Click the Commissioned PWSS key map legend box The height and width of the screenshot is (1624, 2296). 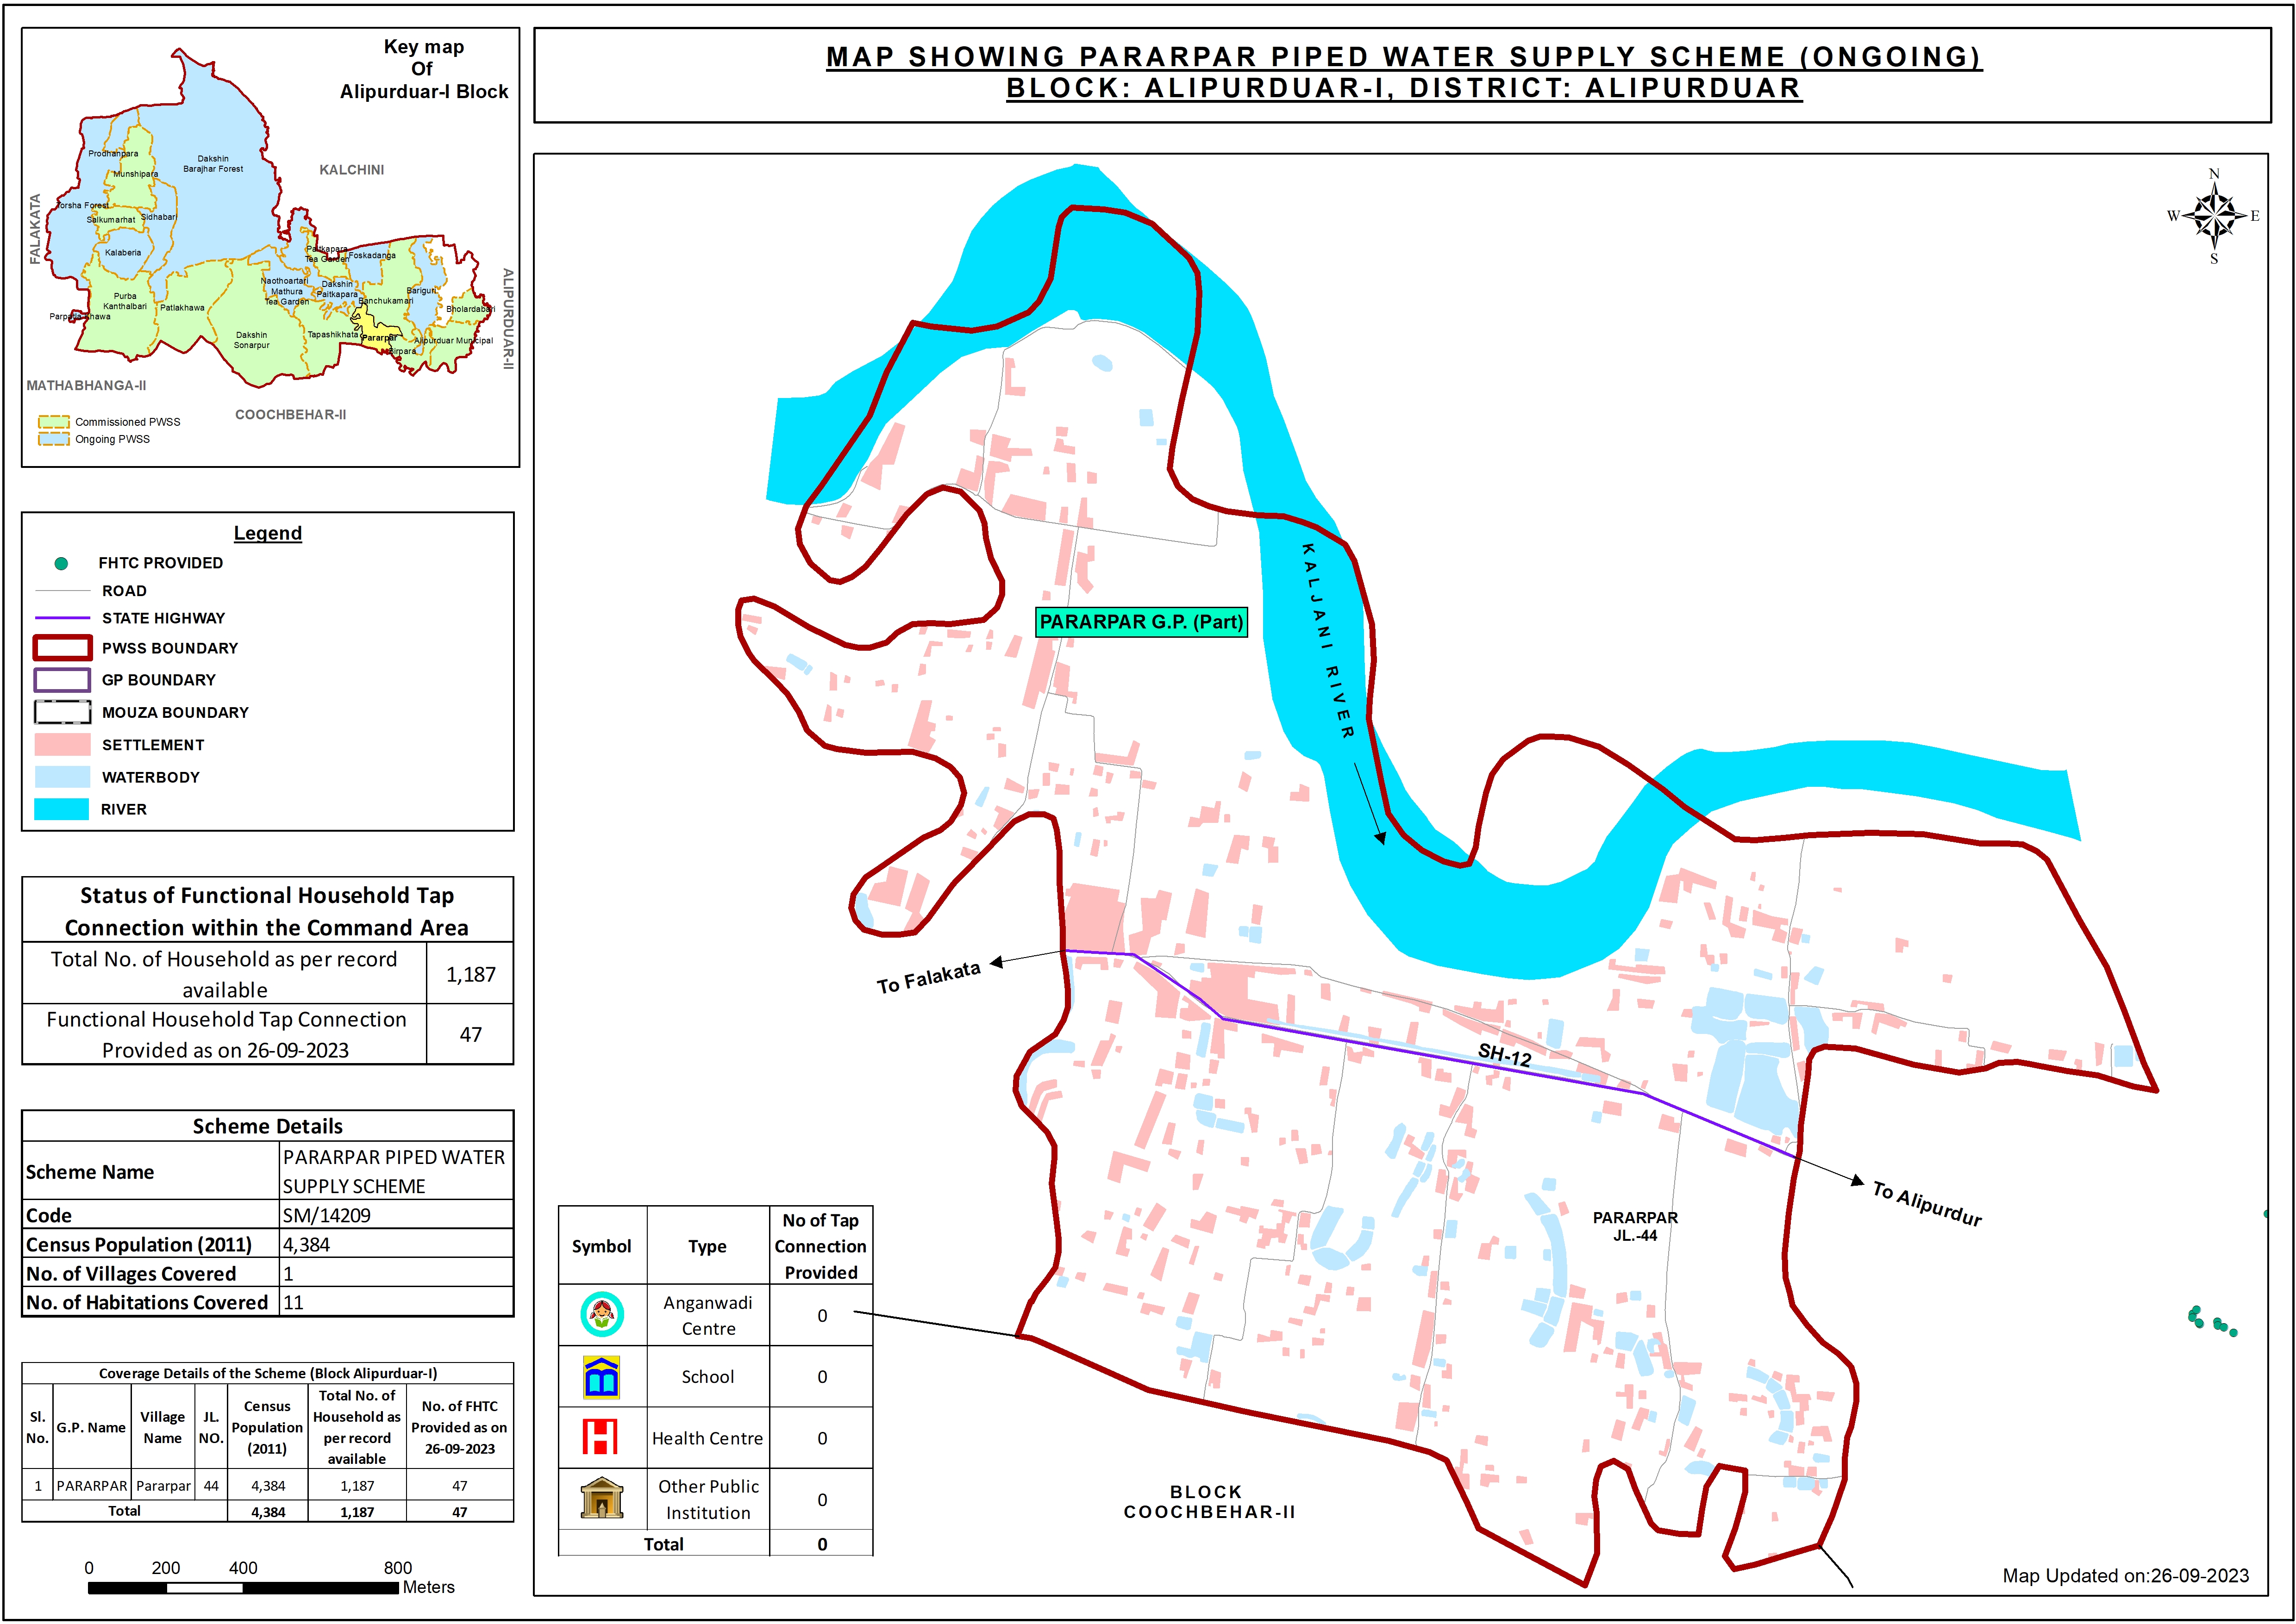(53, 422)
